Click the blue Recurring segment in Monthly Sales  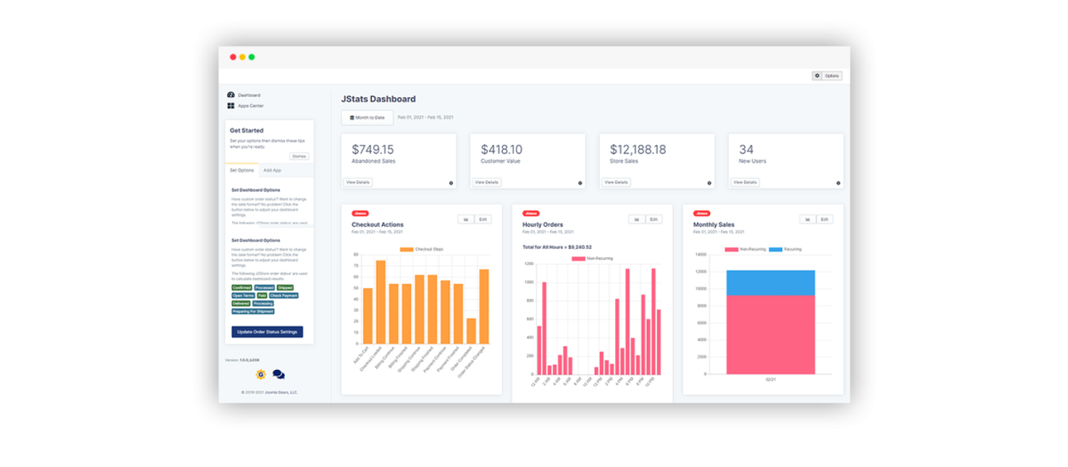(x=770, y=282)
